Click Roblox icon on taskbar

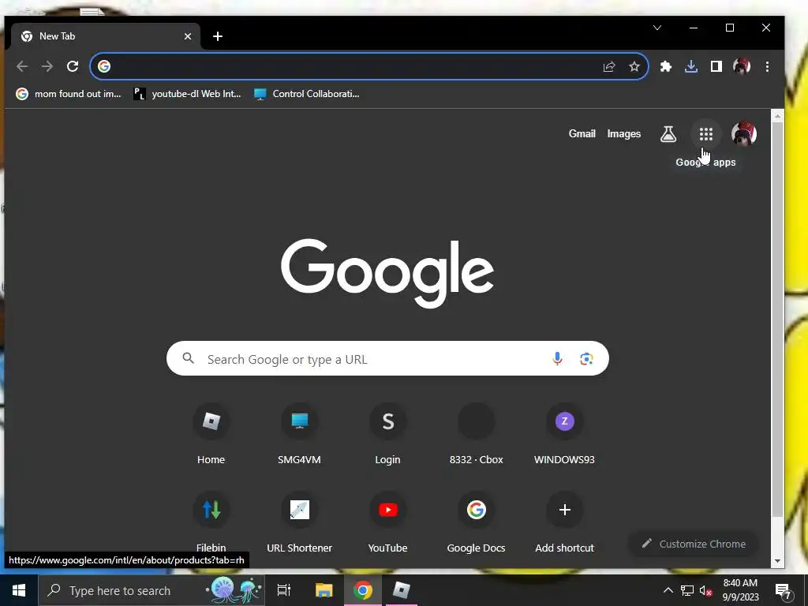[401, 590]
